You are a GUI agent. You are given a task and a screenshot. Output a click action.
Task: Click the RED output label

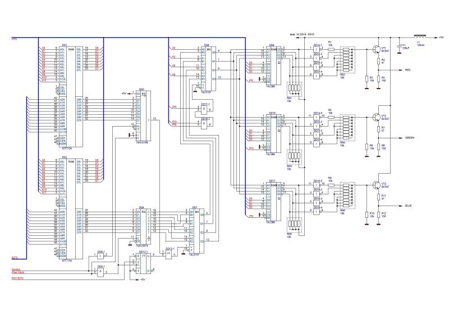pos(409,71)
